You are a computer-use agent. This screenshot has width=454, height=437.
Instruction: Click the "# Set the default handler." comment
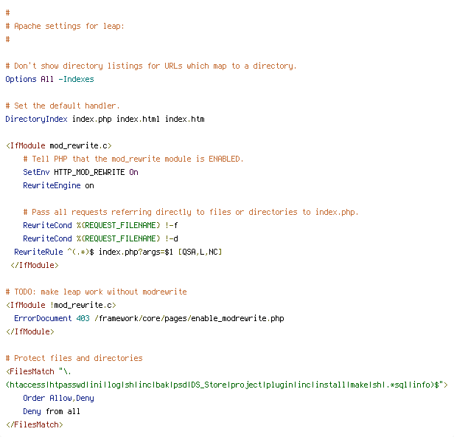63,106
